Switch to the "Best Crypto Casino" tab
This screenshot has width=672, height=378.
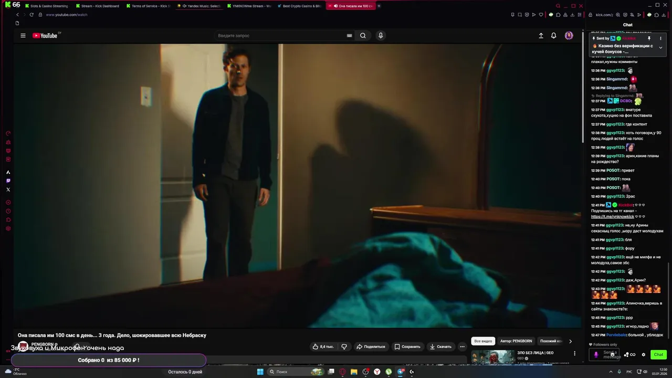pyautogui.click(x=299, y=6)
